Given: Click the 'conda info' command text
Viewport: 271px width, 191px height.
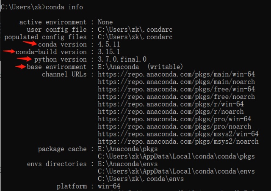Looking at the screenshot, I should pyautogui.click(x=64, y=7).
